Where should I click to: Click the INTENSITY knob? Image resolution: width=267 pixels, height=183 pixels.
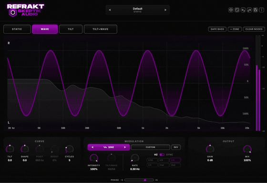pyautogui.click(x=94, y=158)
